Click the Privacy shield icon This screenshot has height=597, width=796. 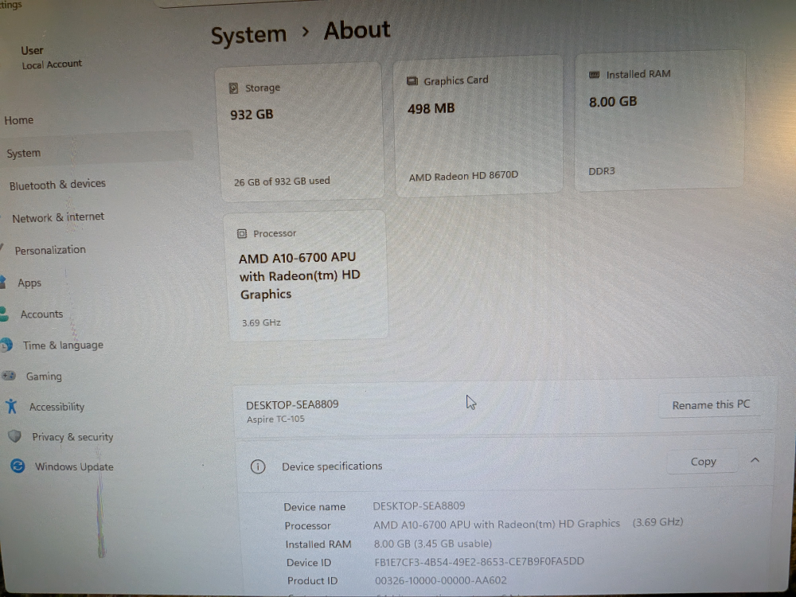point(14,436)
